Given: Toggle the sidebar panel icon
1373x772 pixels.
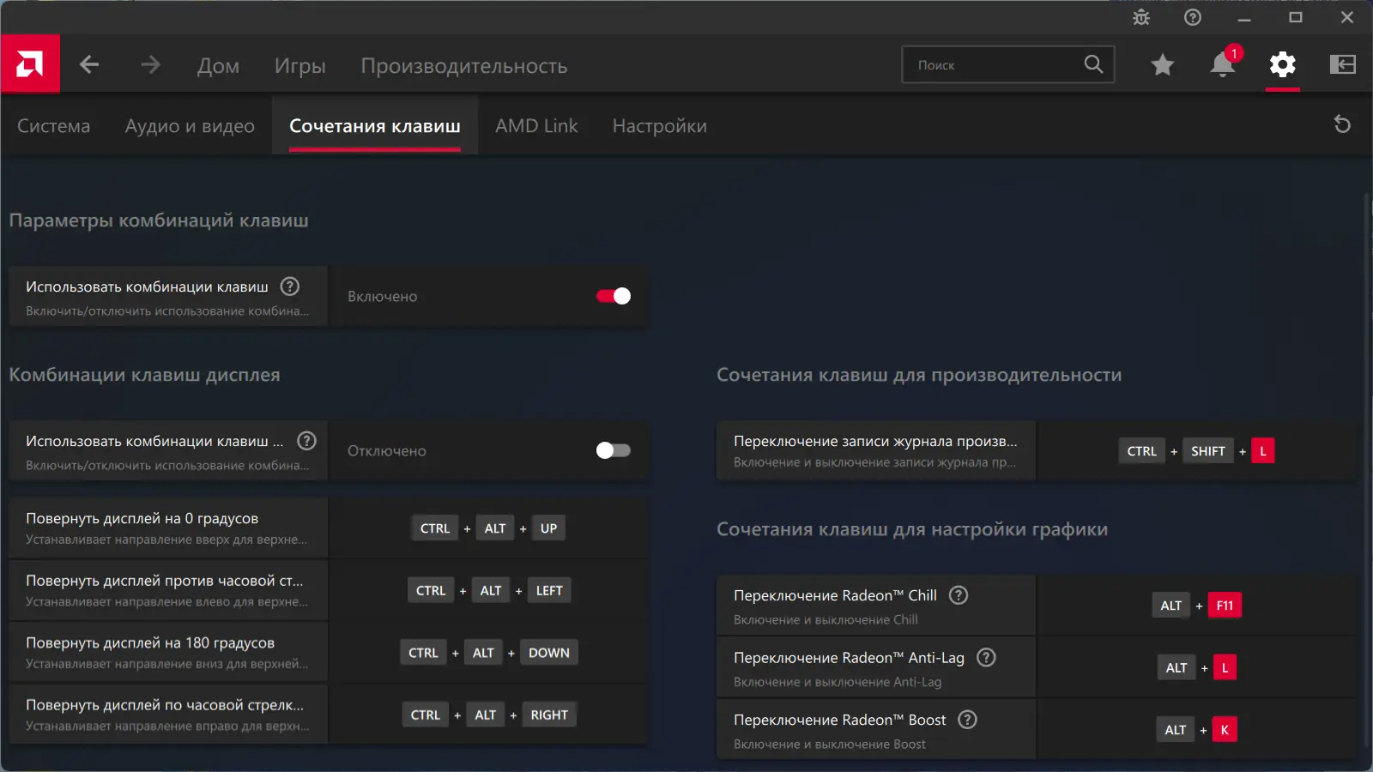Looking at the screenshot, I should (1342, 65).
